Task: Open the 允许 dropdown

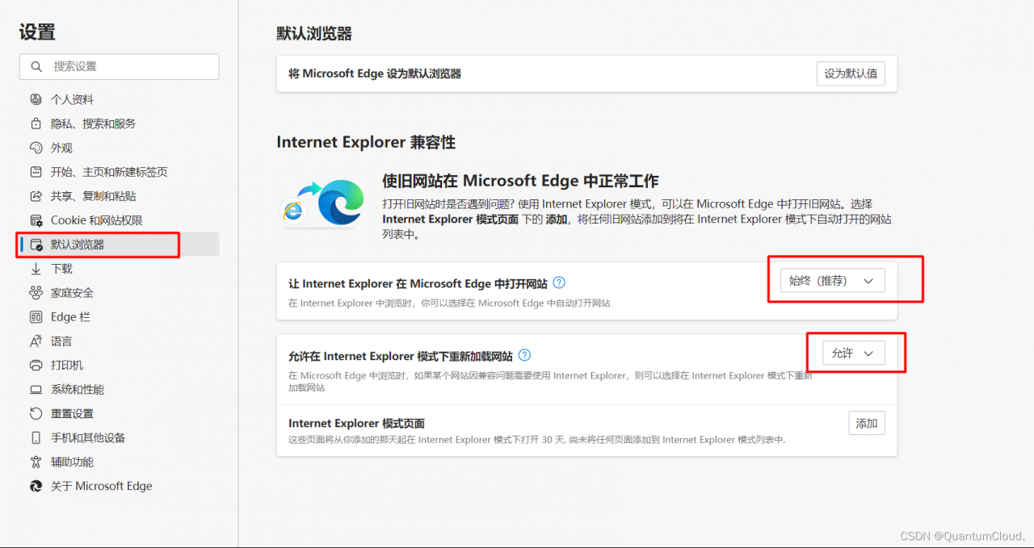Action: coord(854,353)
